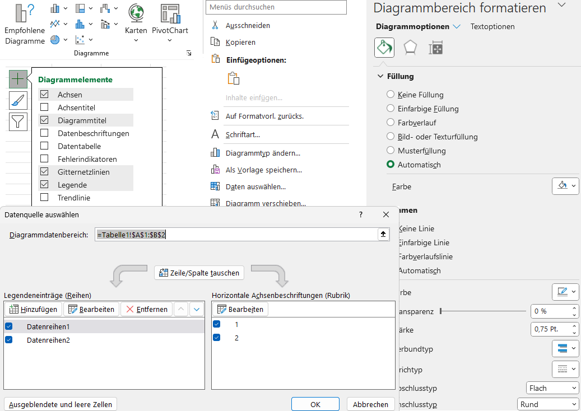Uncheck Datenreihen1 series checkbox
Viewport: 581px width, 411px height.
point(9,326)
